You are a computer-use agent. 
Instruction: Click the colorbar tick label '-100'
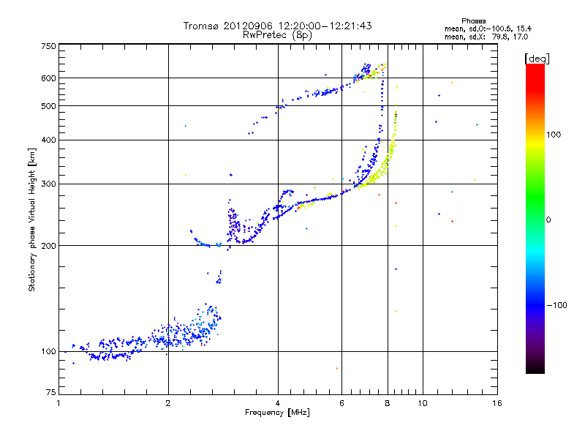click(x=556, y=305)
